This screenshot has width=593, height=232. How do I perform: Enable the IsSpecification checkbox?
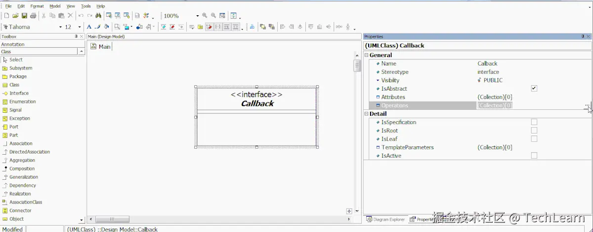[x=534, y=122]
